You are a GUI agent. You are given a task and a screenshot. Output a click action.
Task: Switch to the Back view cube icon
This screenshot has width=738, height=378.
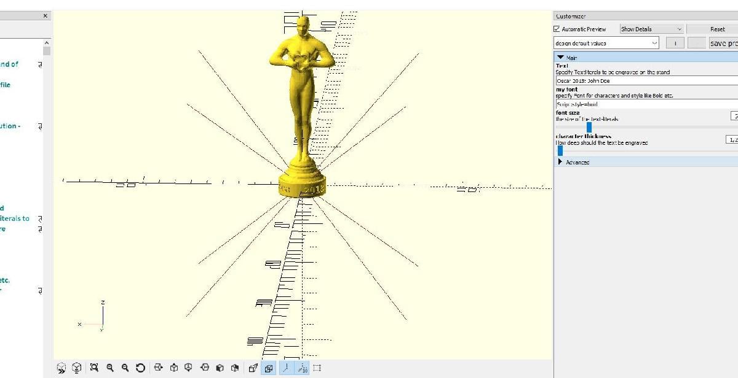(234, 368)
